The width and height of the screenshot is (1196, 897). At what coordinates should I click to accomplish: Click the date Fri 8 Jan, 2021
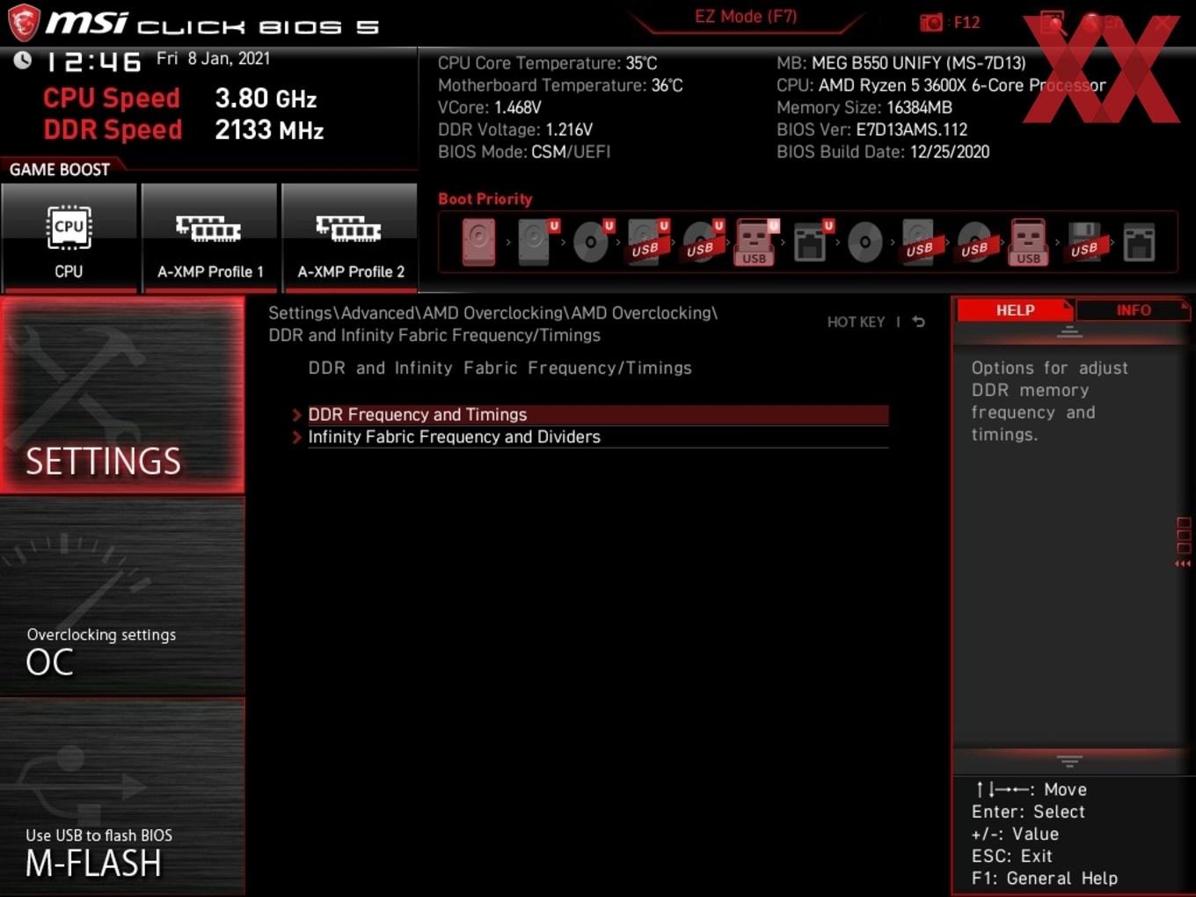(x=213, y=59)
